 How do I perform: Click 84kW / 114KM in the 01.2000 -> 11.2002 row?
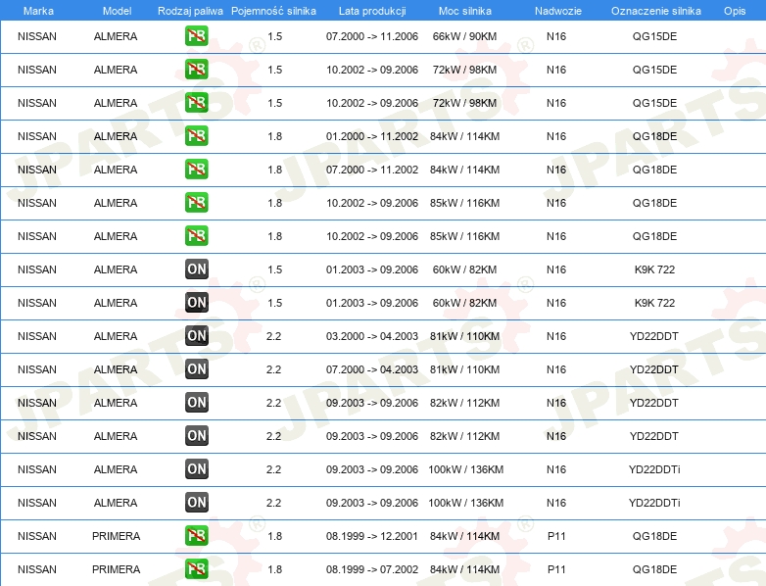click(464, 136)
